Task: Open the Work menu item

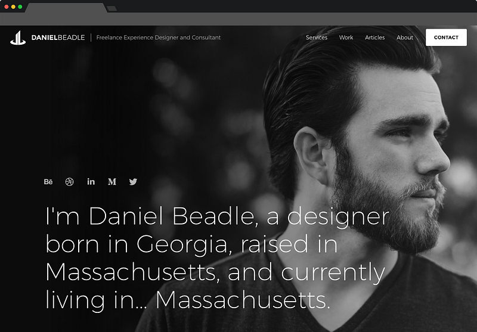Action: 346,38
